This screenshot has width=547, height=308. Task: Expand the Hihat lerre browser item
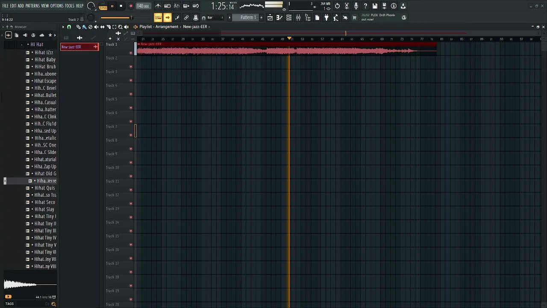(x=30, y=181)
